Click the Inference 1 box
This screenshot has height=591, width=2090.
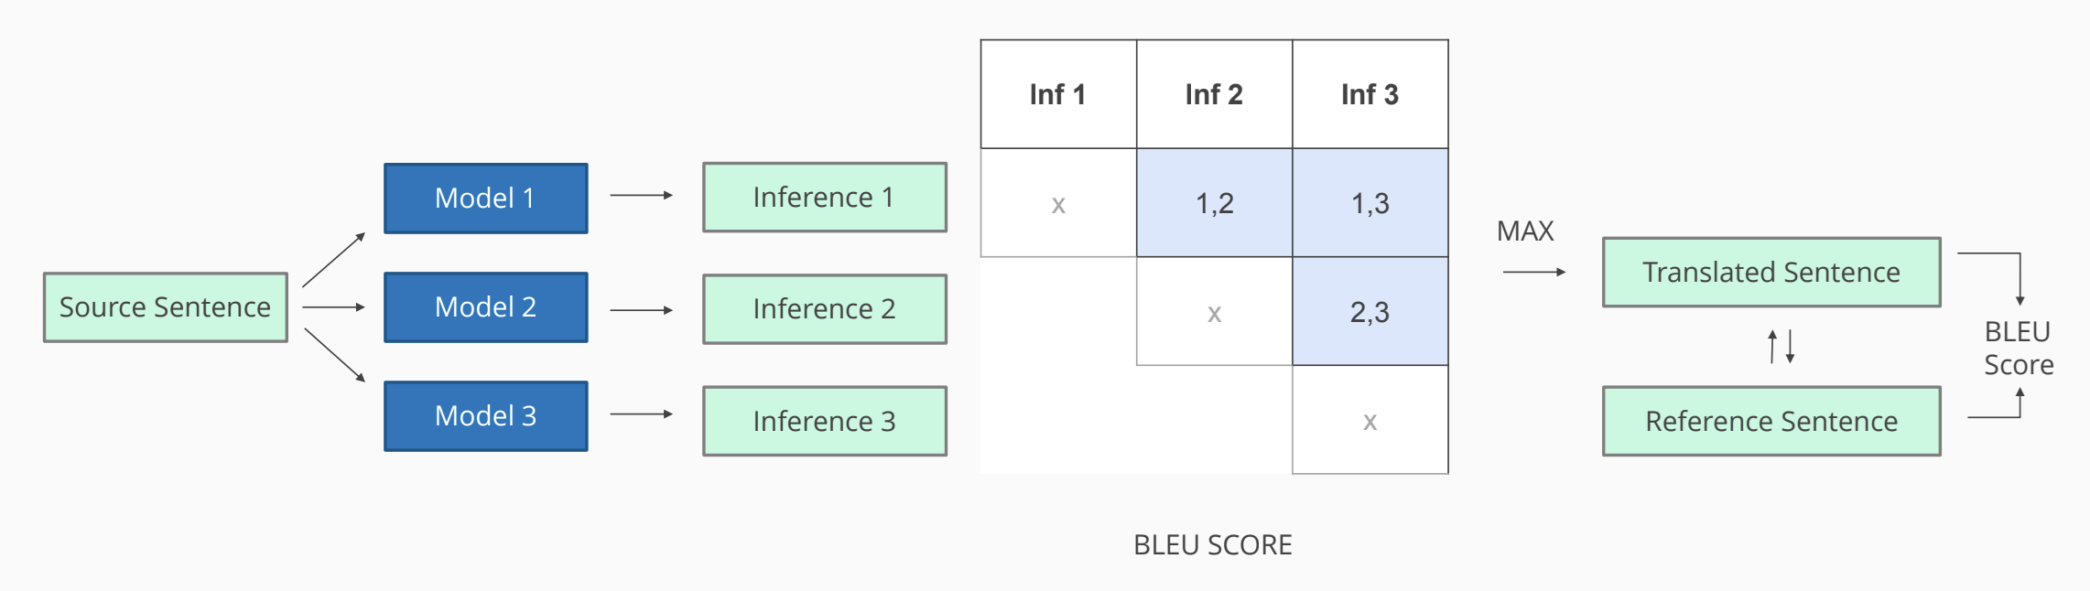coord(824,198)
